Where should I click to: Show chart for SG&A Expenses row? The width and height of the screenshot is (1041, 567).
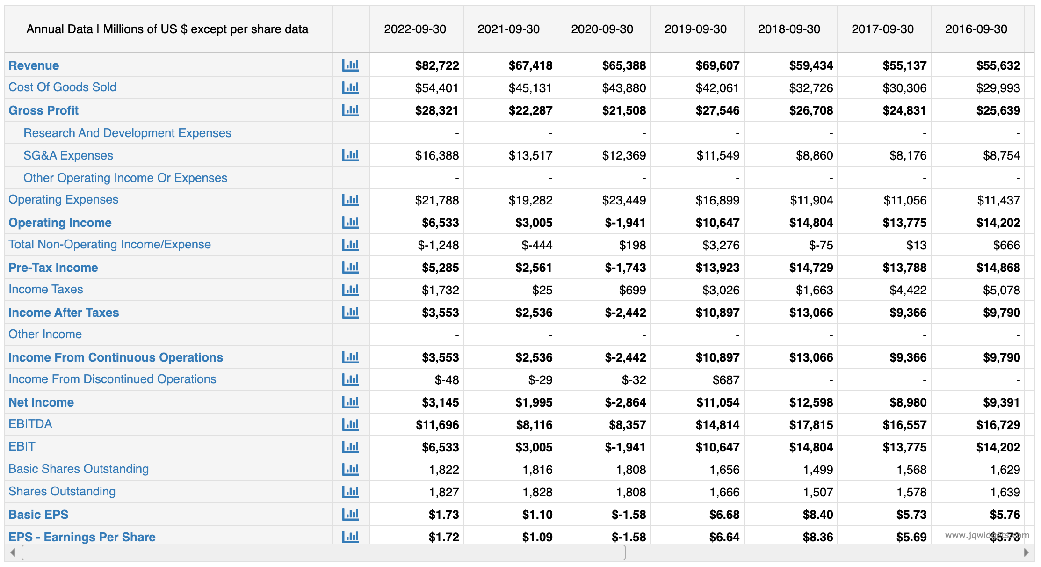[350, 155]
